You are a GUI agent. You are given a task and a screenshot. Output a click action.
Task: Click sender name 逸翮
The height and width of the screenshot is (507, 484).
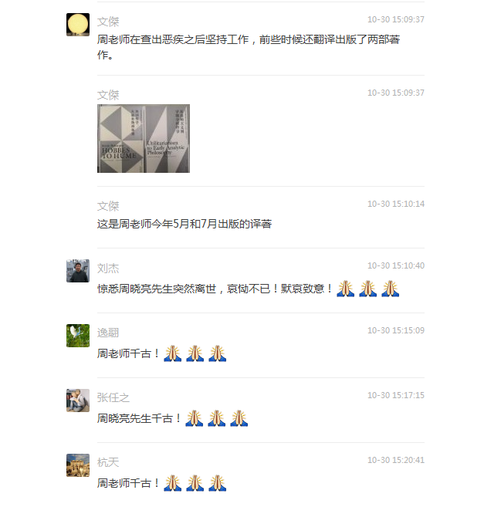(108, 333)
